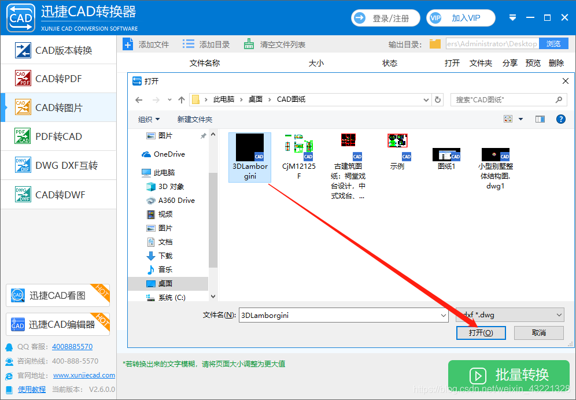Image resolution: width=576 pixels, height=400 pixels.
Task: Click the 添加目录 list icon
Action: pos(189,45)
